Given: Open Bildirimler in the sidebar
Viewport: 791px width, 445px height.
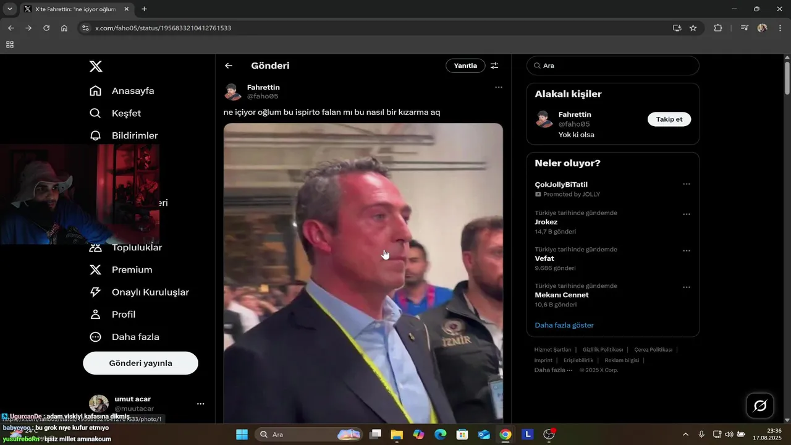Looking at the screenshot, I should (124, 135).
